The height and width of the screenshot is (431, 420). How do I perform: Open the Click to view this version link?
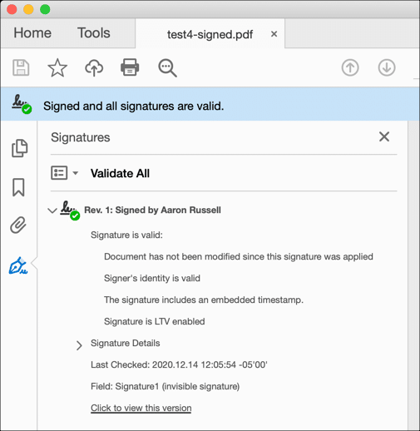[141, 408]
